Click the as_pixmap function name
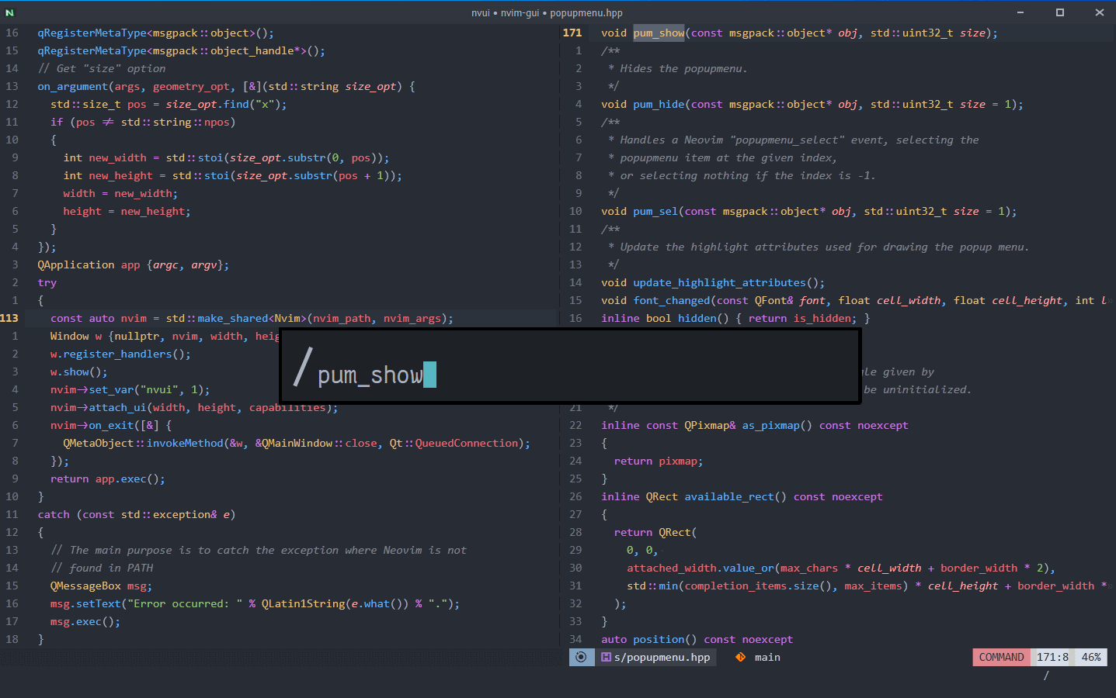Image resolution: width=1116 pixels, height=698 pixels. point(770,425)
